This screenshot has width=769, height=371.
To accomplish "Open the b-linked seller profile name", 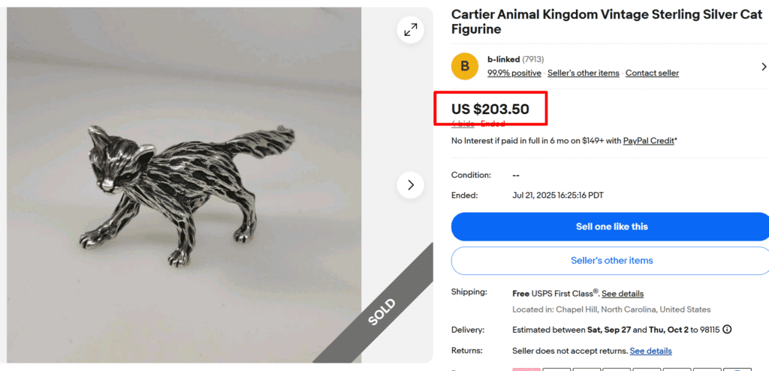I will [x=503, y=59].
